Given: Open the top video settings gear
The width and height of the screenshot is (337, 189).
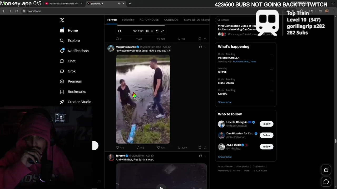Looking at the screenshot, I should (x=152, y=31).
